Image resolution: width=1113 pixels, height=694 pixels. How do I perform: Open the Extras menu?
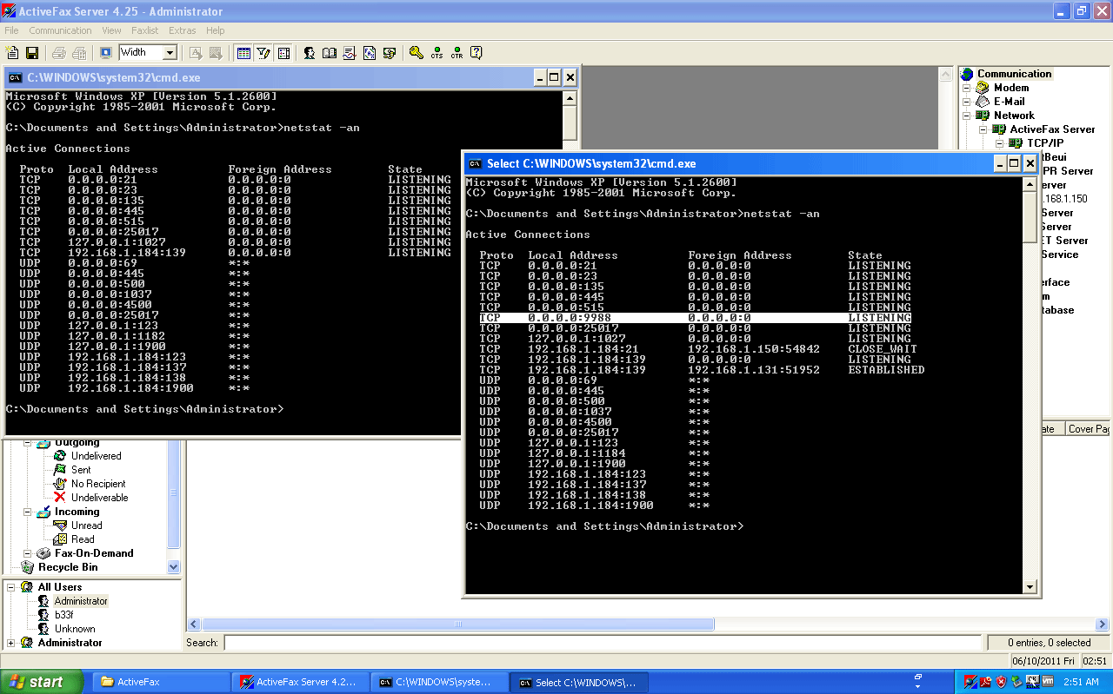click(183, 30)
